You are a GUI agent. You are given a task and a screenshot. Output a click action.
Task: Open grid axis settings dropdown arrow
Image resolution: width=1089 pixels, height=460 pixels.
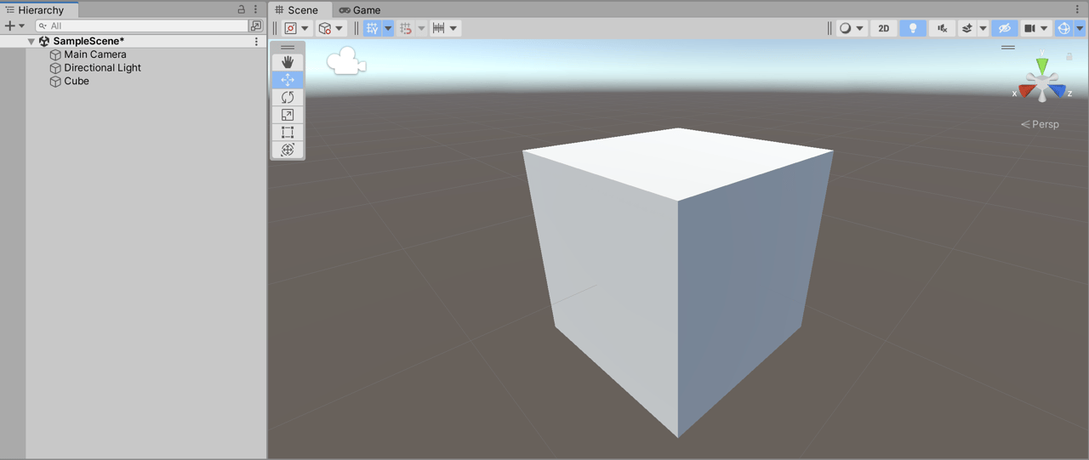coord(388,28)
